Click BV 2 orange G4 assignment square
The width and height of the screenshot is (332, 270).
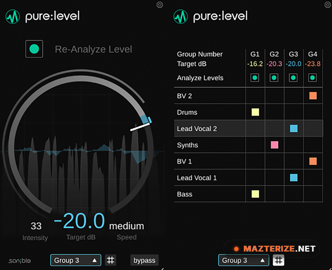point(313,96)
